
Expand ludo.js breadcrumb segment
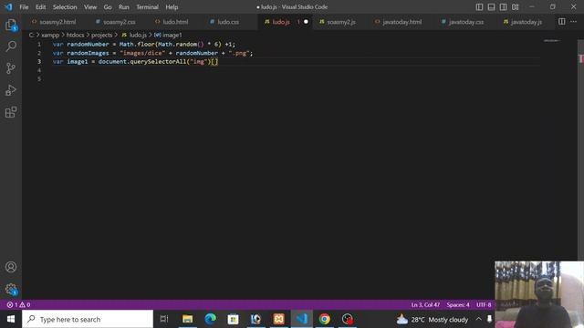134,35
